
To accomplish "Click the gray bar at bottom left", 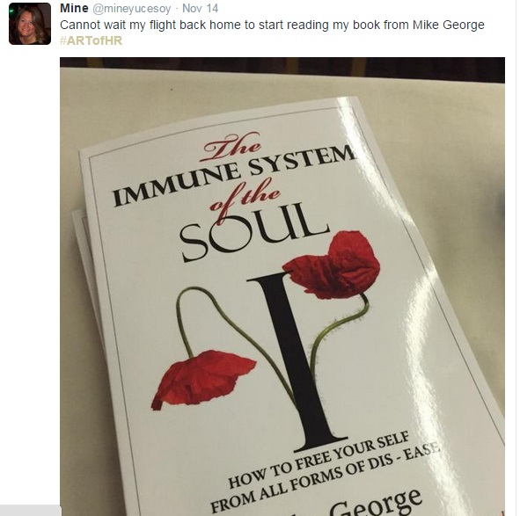I will [x=31, y=511].
